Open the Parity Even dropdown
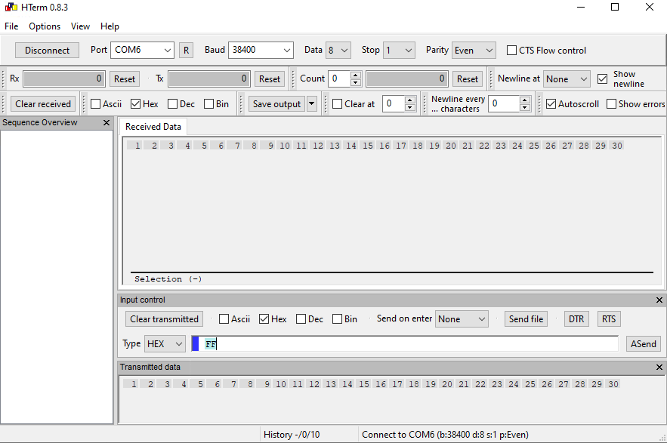 pos(474,50)
